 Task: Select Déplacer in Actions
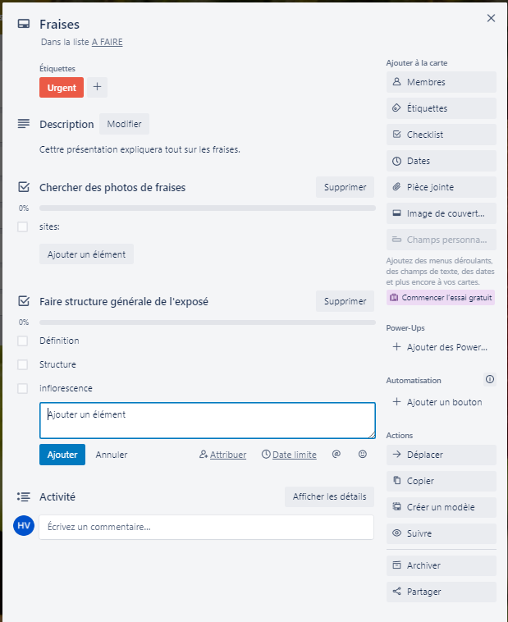442,455
